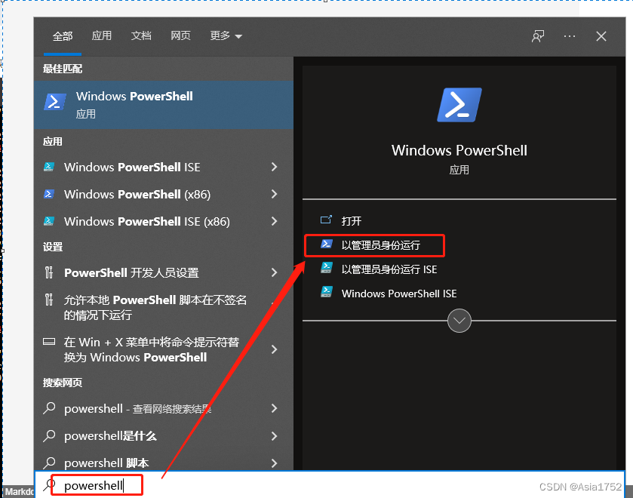Image resolution: width=633 pixels, height=498 pixels.
Task: Close the search panel
Action: (x=601, y=36)
